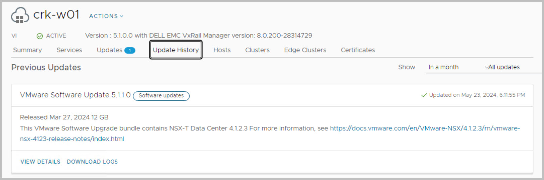Open the Services tab
The width and height of the screenshot is (544, 180).
coord(69,50)
